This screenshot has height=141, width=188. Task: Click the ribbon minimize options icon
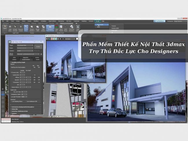[76, 23]
